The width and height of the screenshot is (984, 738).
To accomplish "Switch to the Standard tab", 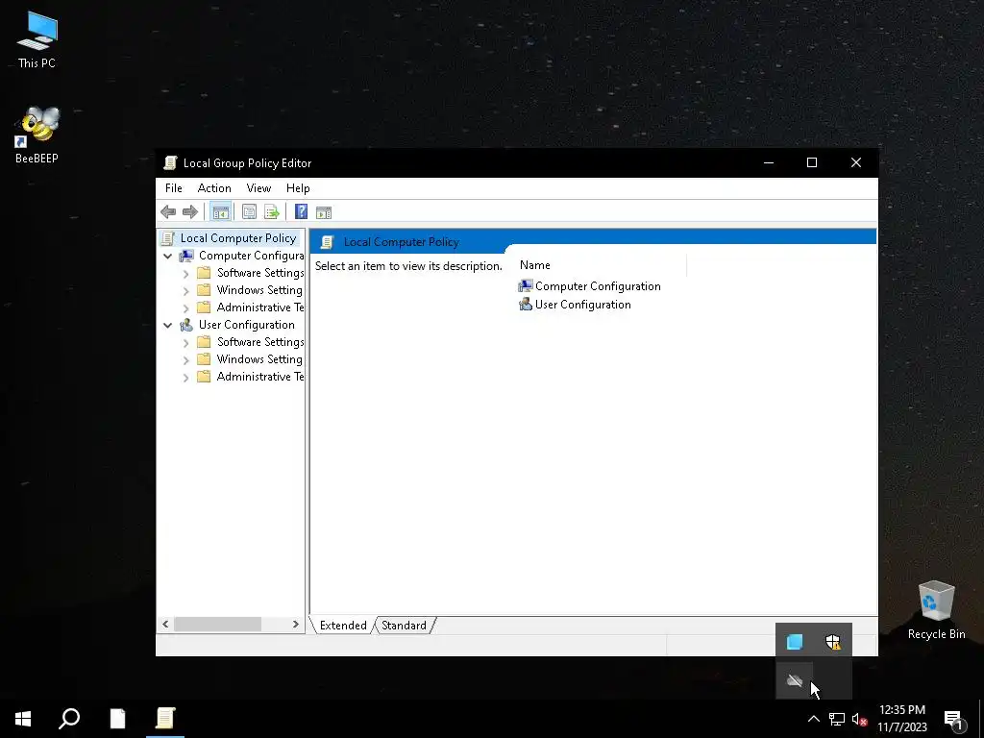I will coord(404,625).
